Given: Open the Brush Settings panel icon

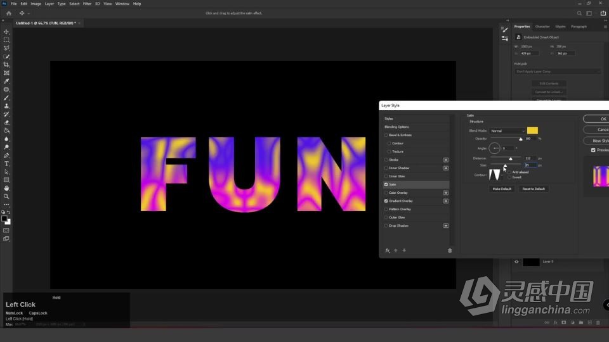Looking at the screenshot, I should pos(504,30).
